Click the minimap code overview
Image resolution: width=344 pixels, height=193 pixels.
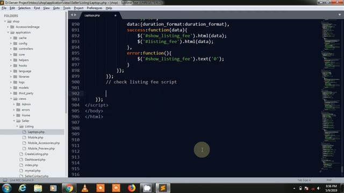(330, 96)
